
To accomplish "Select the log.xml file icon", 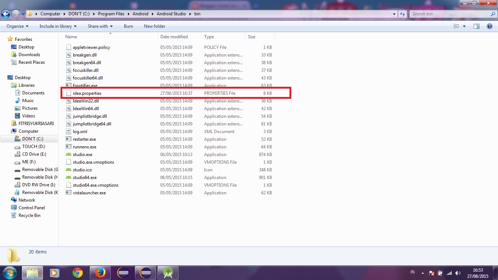I will point(69,132).
